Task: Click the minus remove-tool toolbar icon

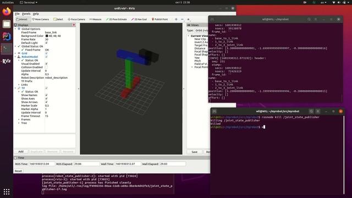Action: pyautogui.click(x=182, y=19)
